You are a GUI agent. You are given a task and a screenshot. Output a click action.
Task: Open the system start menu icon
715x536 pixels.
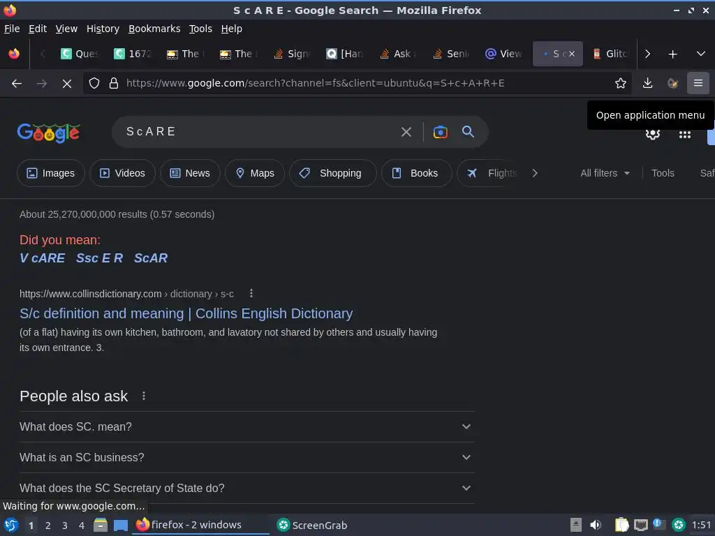(x=11, y=525)
